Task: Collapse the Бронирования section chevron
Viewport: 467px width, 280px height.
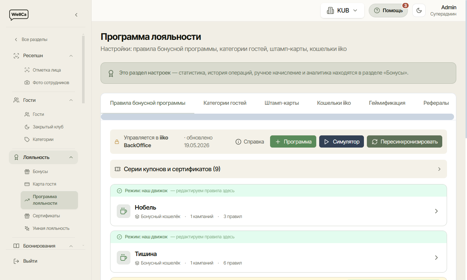Action: pos(71,246)
